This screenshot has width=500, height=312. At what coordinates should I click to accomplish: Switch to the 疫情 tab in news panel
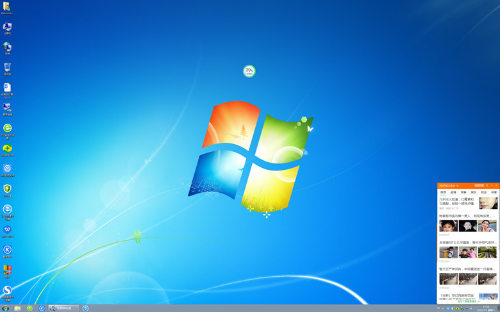coord(453,192)
